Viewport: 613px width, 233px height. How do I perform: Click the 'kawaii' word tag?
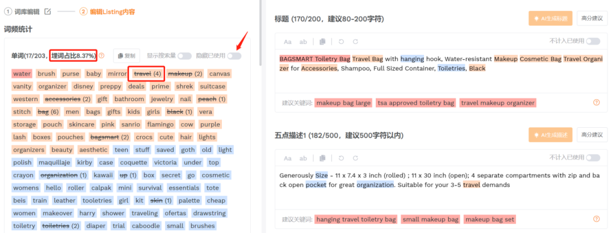pyautogui.click(x=103, y=175)
